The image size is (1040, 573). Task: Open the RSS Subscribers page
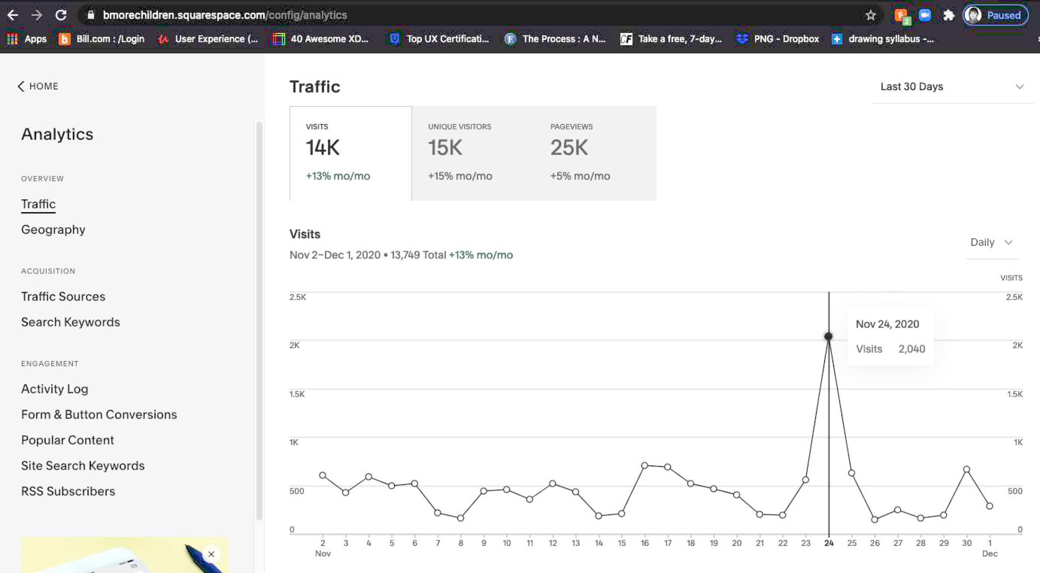(x=68, y=491)
